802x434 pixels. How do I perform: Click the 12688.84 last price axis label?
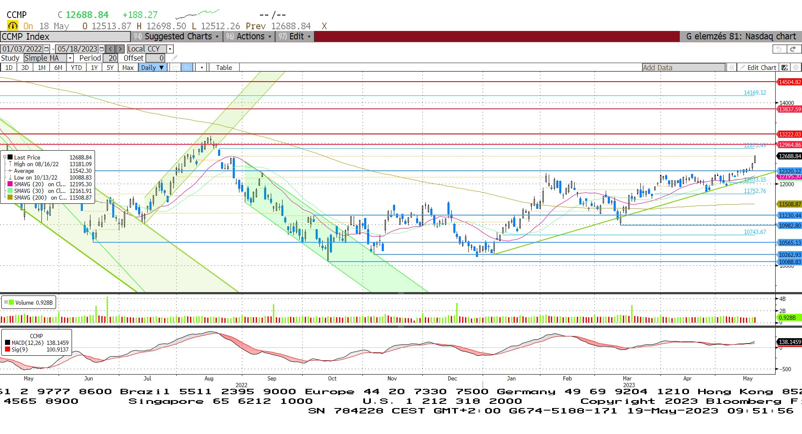789,156
